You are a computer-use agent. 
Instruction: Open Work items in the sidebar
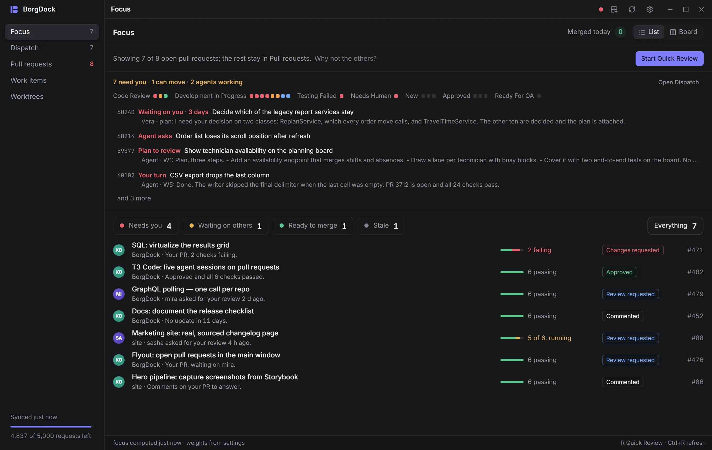pos(52,80)
